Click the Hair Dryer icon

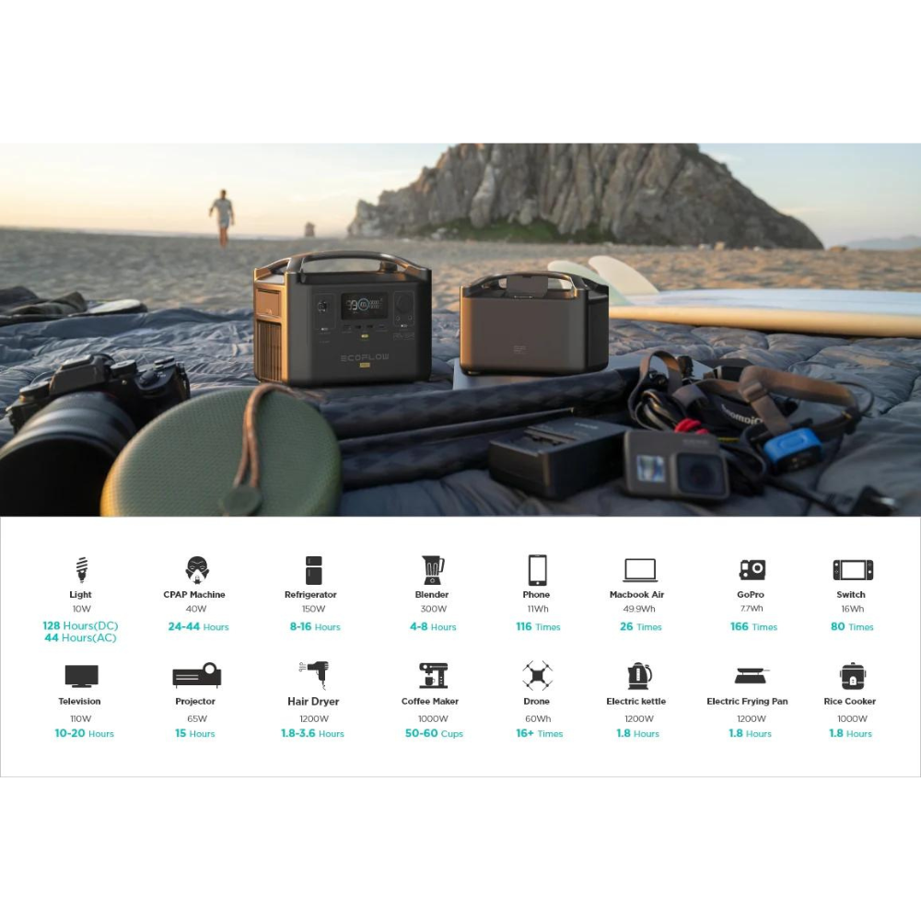[313, 675]
